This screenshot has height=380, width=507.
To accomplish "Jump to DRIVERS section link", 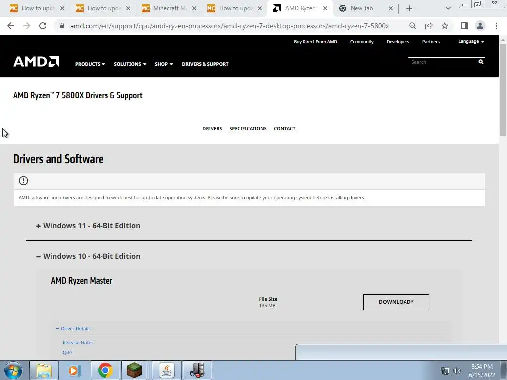I will click(x=212, y=128).
